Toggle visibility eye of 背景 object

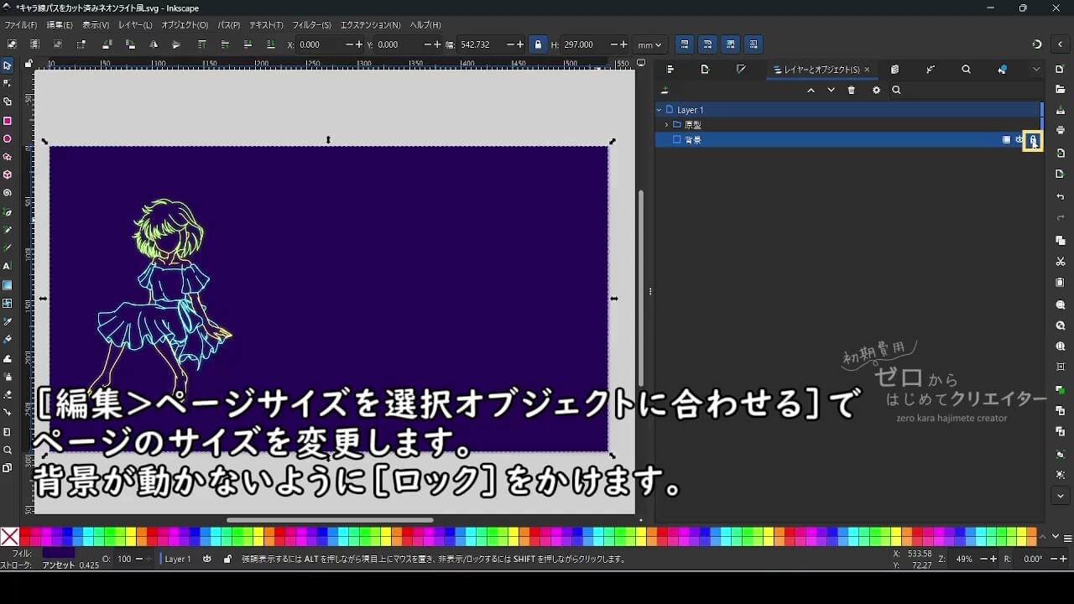point(1019,140)
